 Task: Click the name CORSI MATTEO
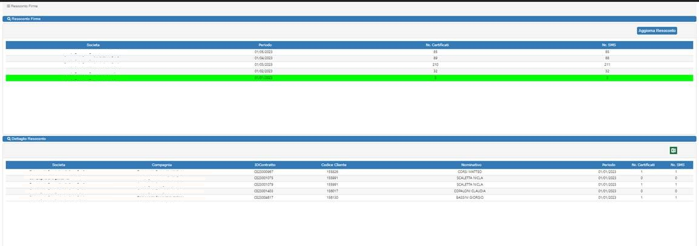[470, 172]
